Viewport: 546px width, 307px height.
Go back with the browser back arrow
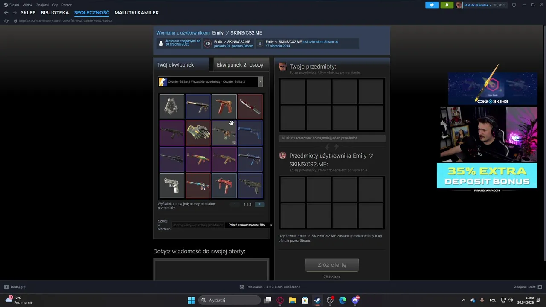6,13
